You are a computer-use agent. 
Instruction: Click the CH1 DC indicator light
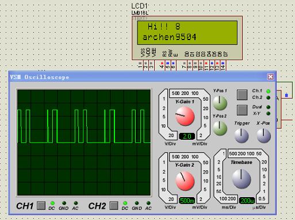pyautogui.click(x=52, y=203)
